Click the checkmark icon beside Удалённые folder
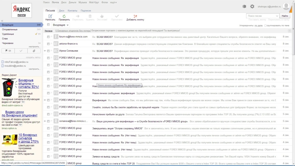The height and width of the screenshot is (166, 295). pos(36,34)
